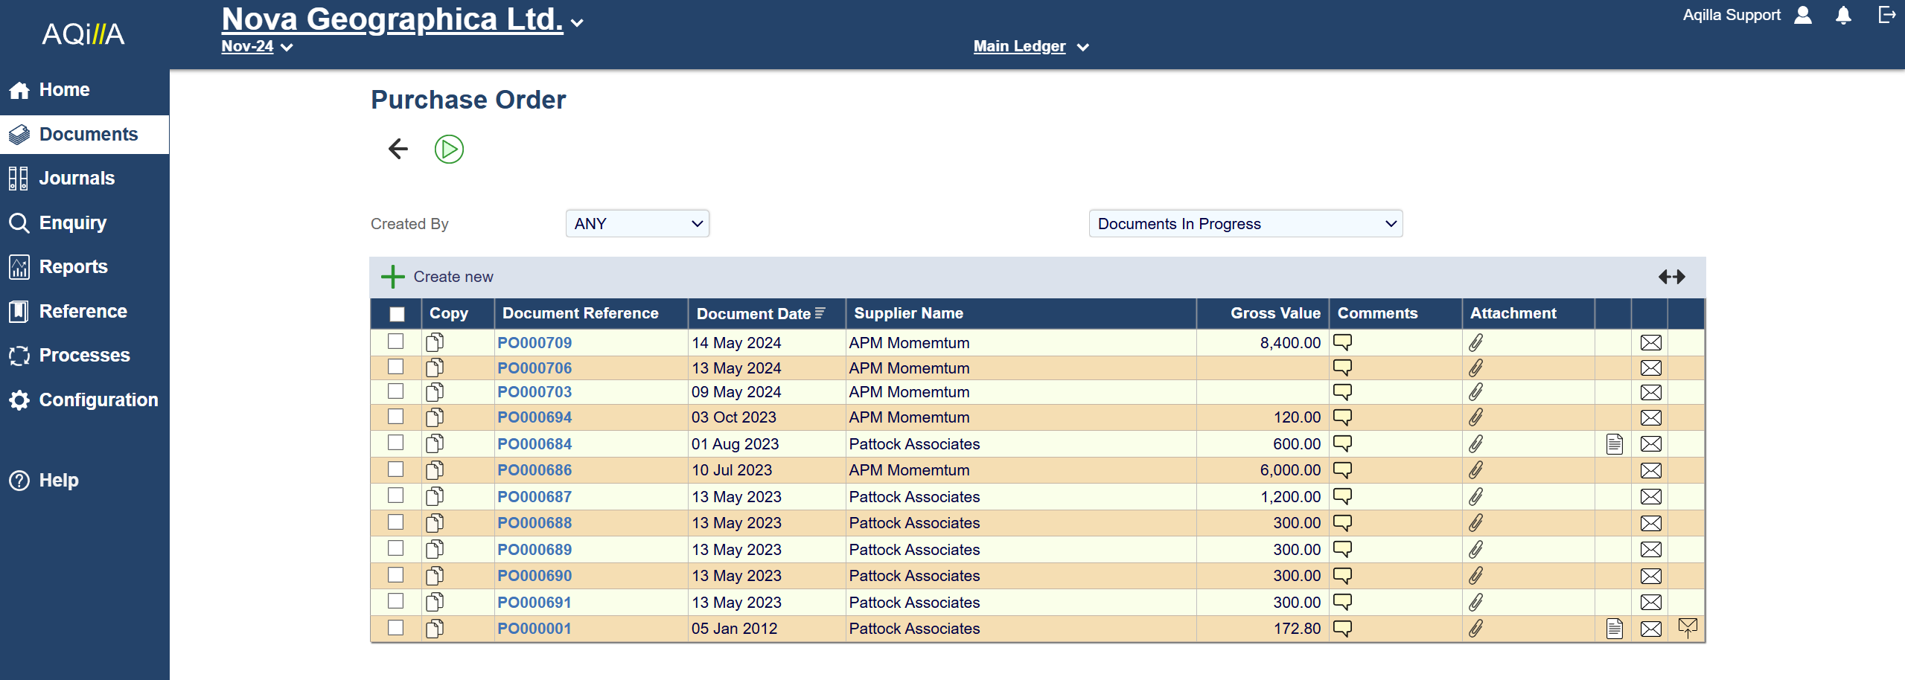Click the notifications bell icon

[1843, 16]
